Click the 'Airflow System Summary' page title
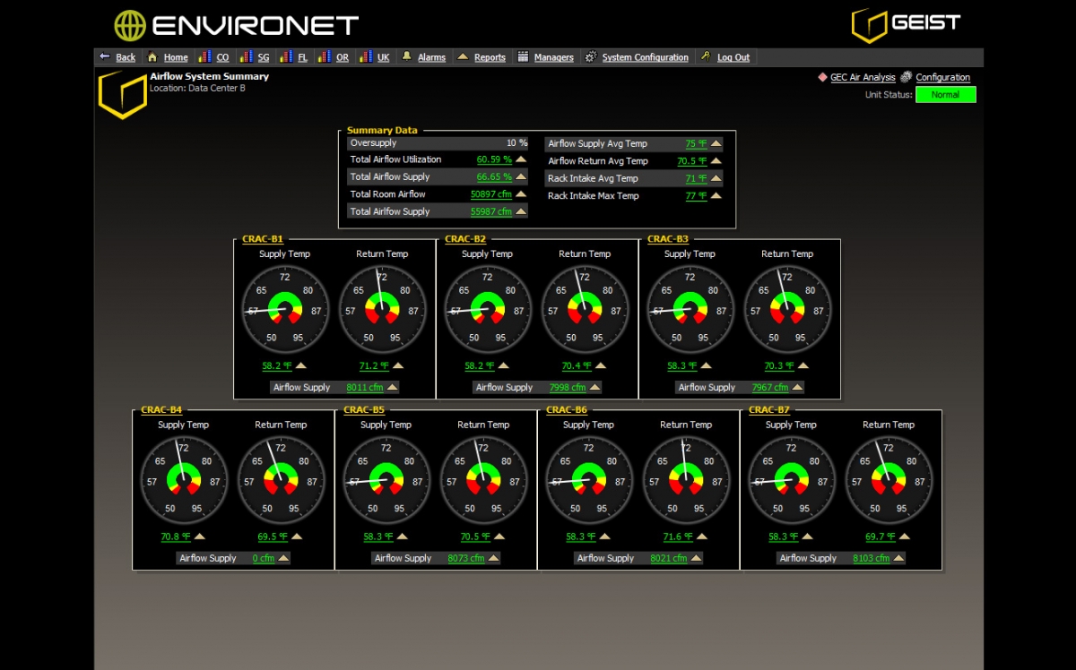The width and height of the screenshot is (1076, 670). [x=210, y=77]
